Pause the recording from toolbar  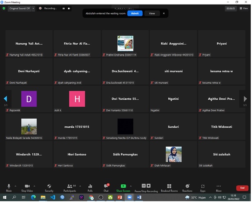pyautogui.click(x=144, y=186)
